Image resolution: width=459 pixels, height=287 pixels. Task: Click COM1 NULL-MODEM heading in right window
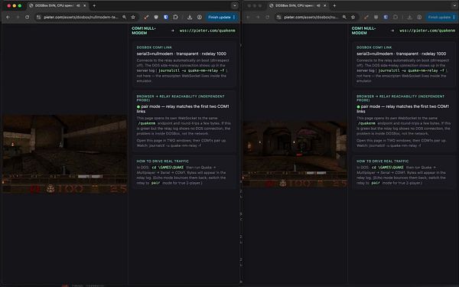[363, 31]
